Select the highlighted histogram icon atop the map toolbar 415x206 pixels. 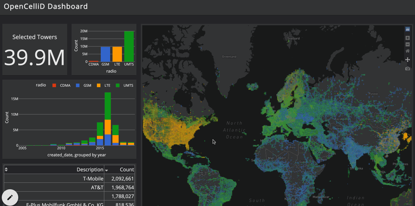(x=407, y=29)
